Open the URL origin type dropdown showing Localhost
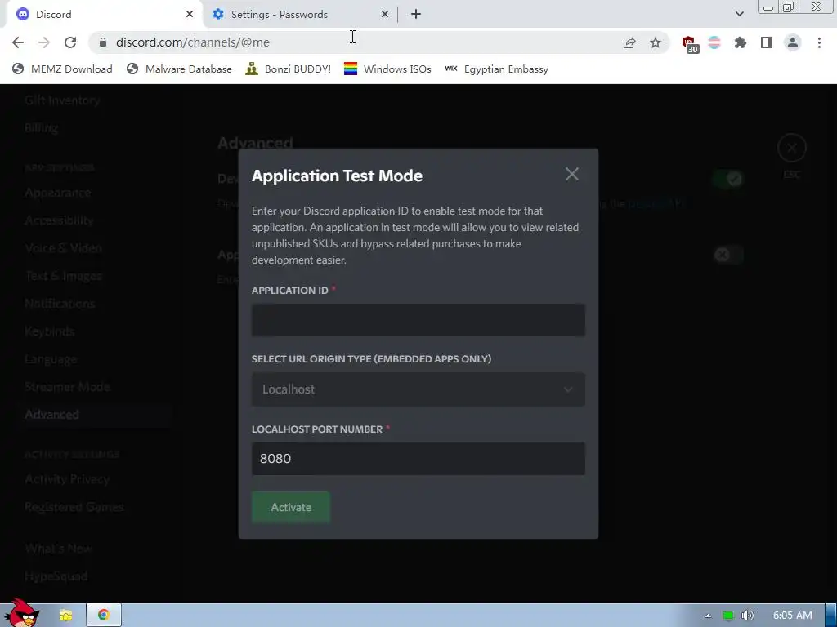The width and height of the screenshot is (837, 627). tap(418, 389)
